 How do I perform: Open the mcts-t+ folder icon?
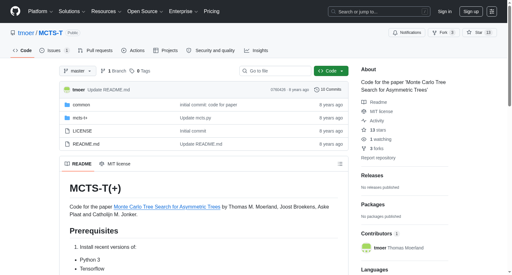[67, 118]
